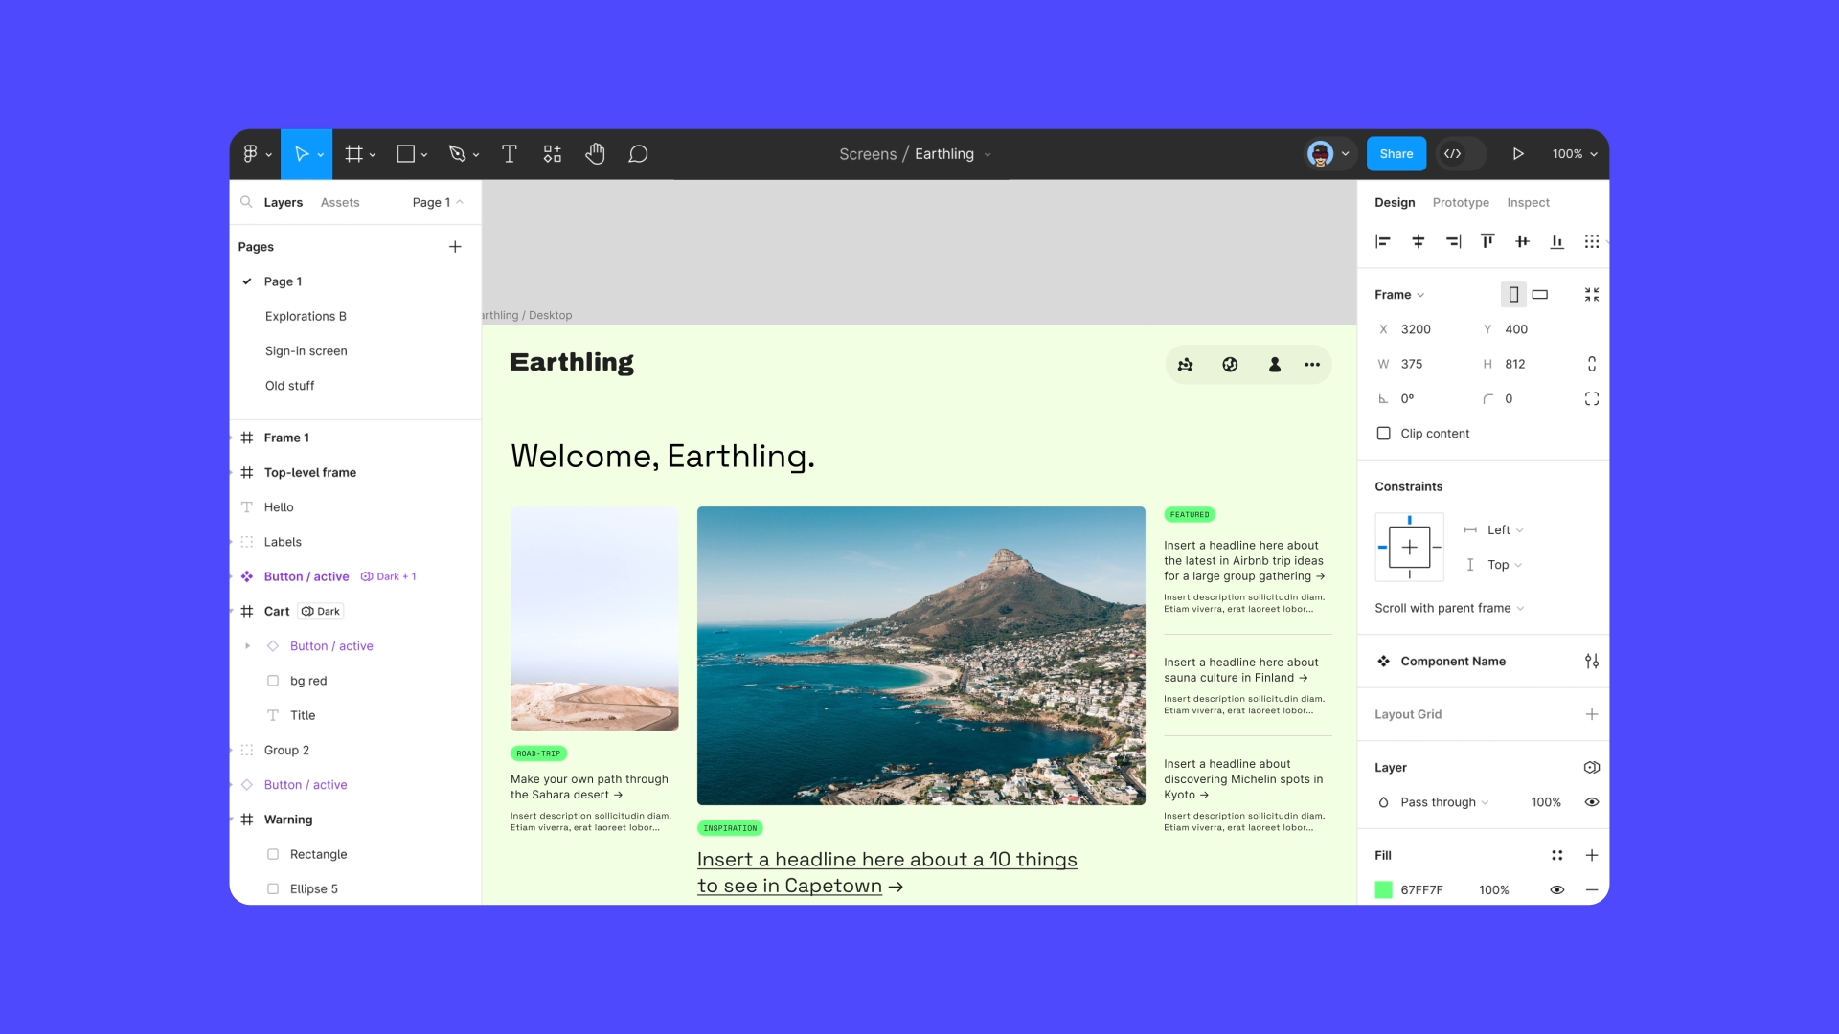Click the green 67FF7F fill swatch
This screenshot has height=1034, width=1839.
[1383, 889]
